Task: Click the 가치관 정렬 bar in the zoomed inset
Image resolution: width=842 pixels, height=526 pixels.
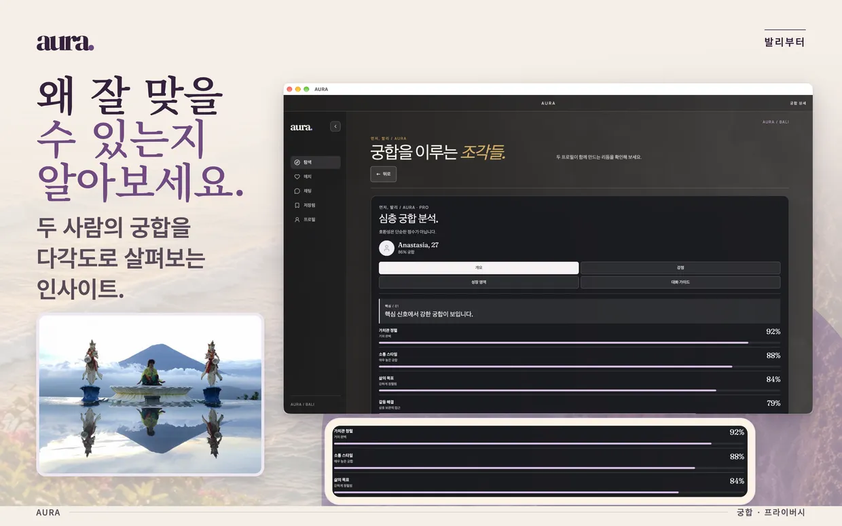Action: pos(539,444)
